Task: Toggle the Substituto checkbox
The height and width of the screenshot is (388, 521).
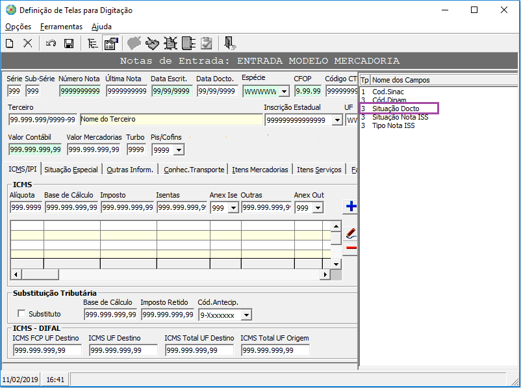Action: point(21,313)
